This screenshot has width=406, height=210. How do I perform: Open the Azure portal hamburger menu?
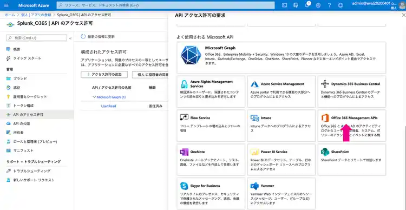point(6,5)
